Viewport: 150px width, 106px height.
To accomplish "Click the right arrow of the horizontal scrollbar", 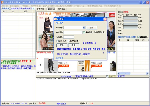I will (x=147, y=73).
